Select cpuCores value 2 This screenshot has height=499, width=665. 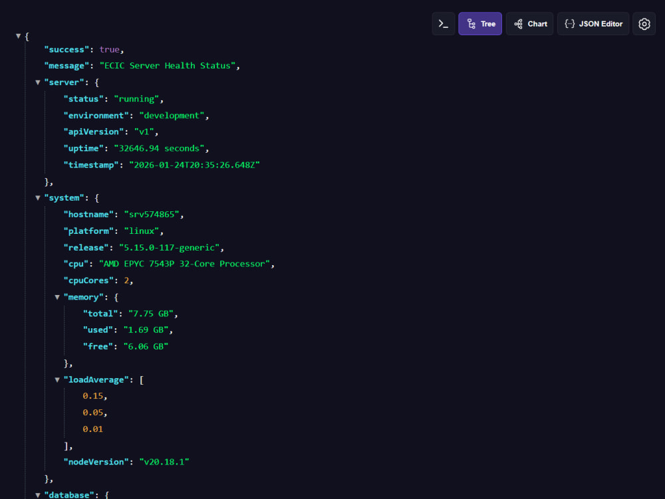(x=126, y=280)
